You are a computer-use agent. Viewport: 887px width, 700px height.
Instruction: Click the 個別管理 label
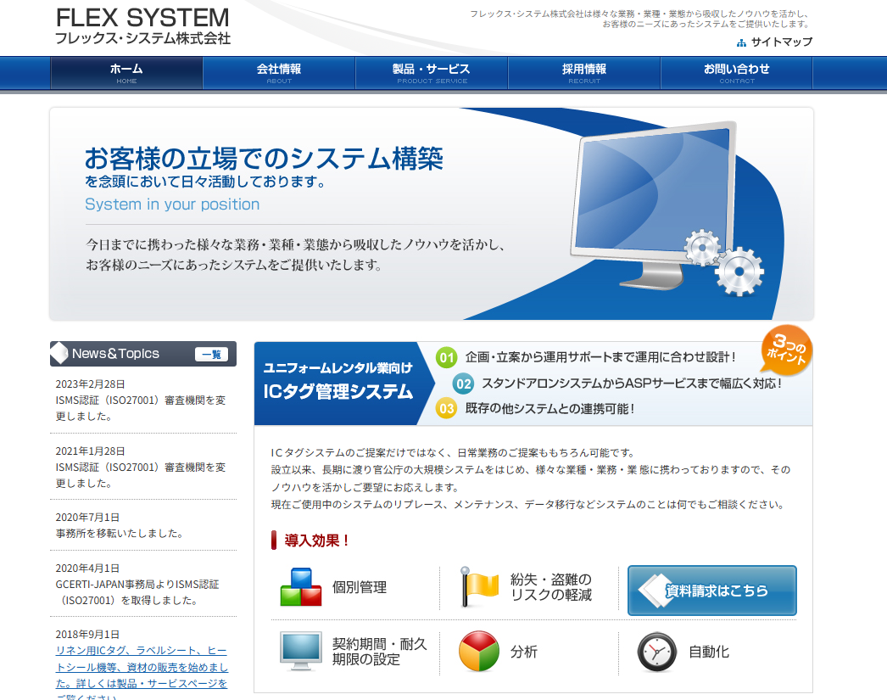(x=360, y=587)
